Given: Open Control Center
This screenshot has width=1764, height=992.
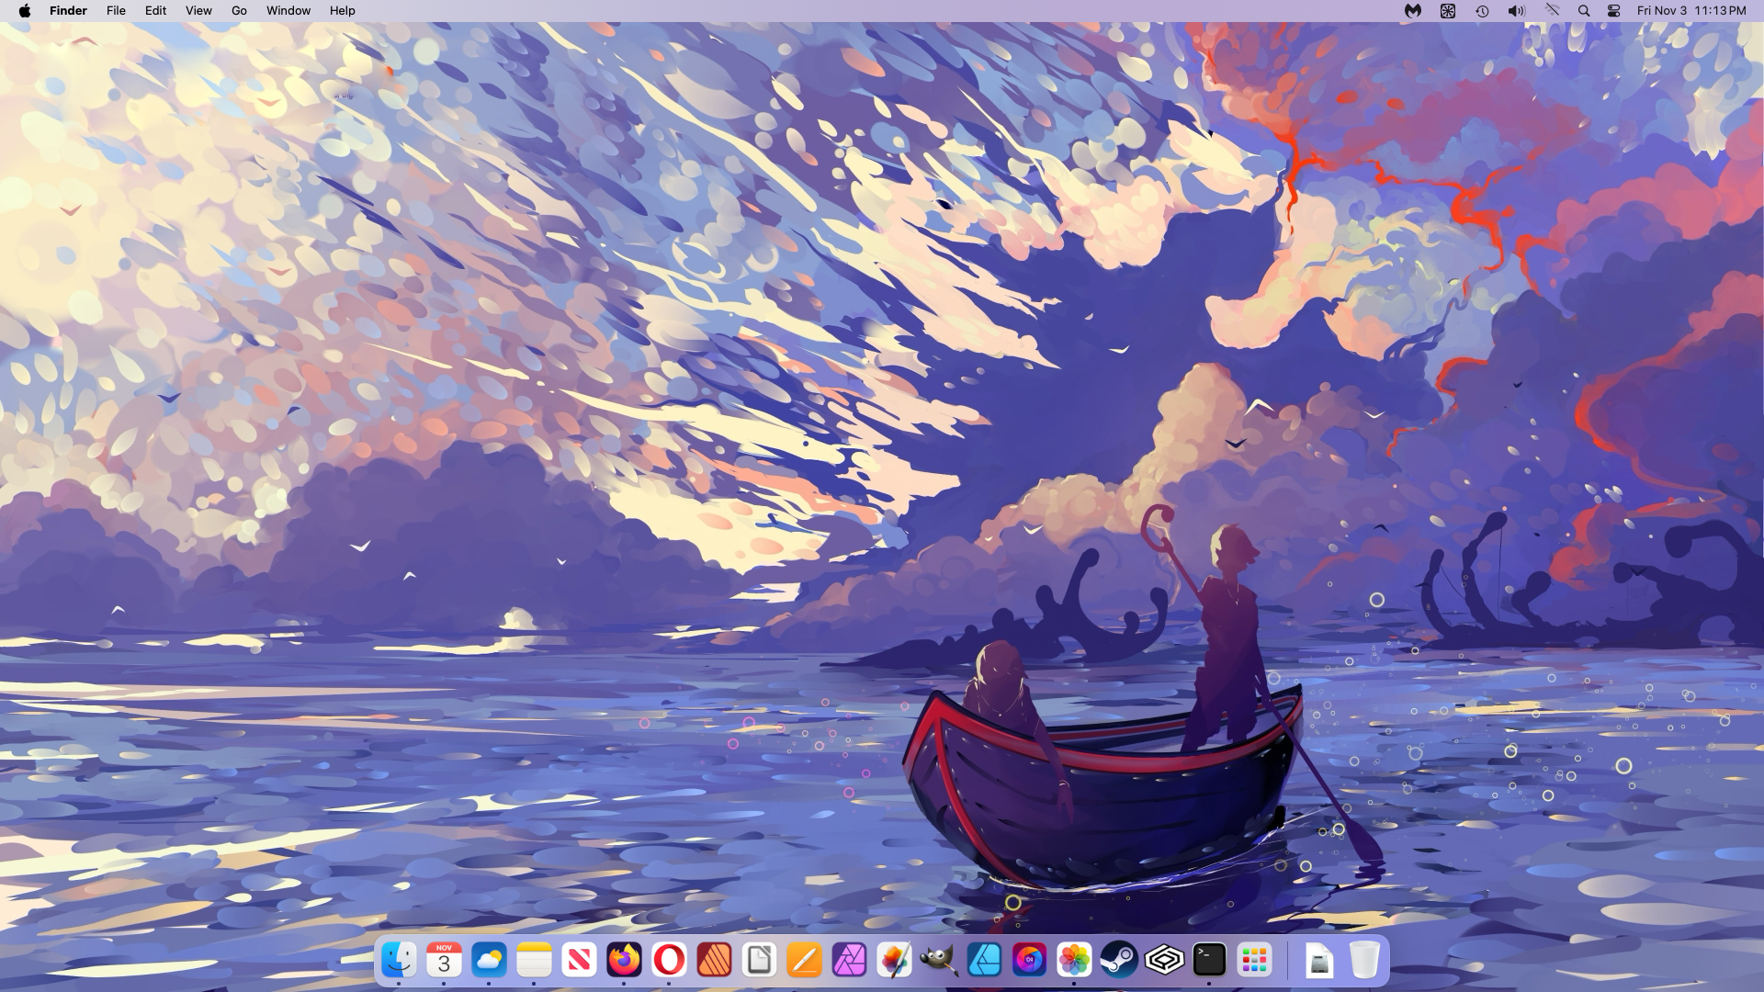Looking at the screenshot, I should point(1614,11).
